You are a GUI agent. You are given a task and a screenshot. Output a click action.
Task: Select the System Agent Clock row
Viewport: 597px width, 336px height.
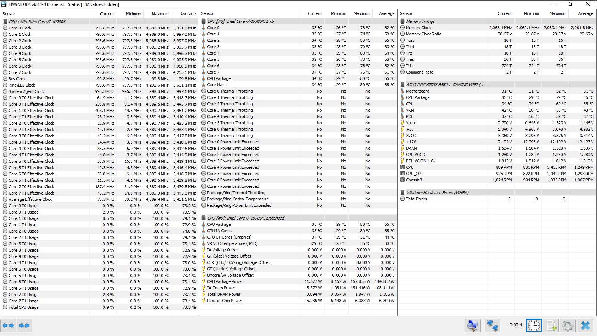pos(99,91)
